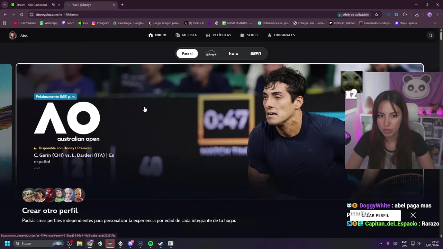This screenshot has height=249, width=443.
Task: Open '(1) Inicio / X' bookmark
Action: click(194, 23)
